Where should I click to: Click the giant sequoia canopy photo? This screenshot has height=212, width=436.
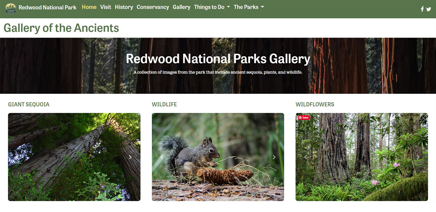[74, 157]
